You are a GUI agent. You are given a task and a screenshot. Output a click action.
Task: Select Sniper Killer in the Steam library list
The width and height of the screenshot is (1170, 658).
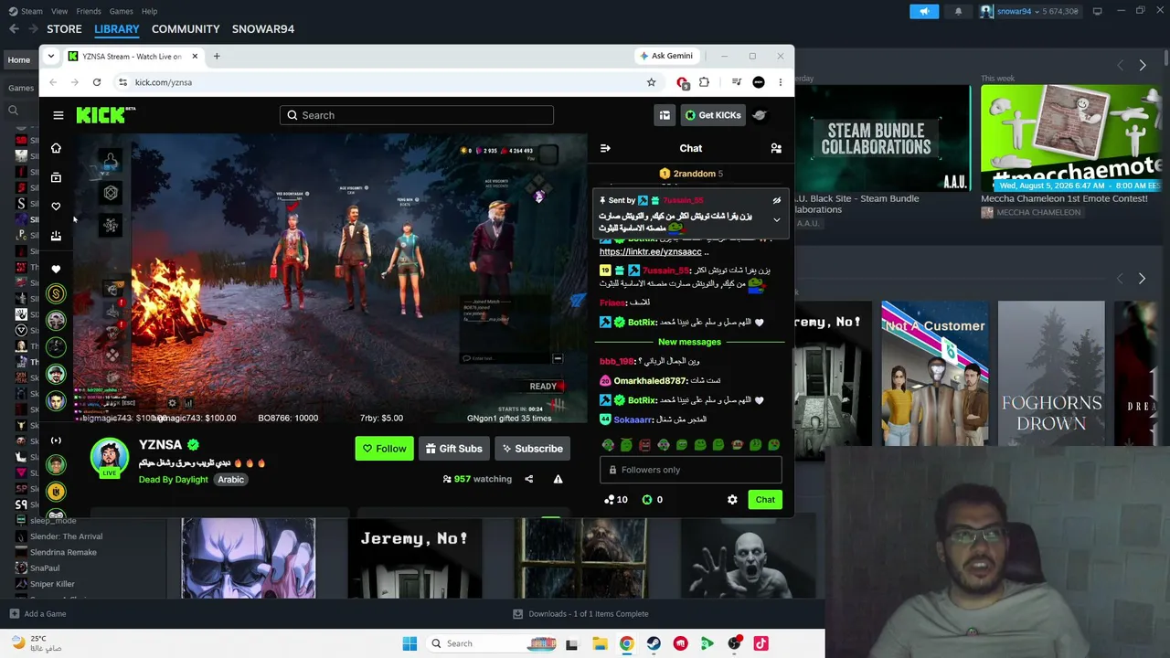[x=52, y=584]
